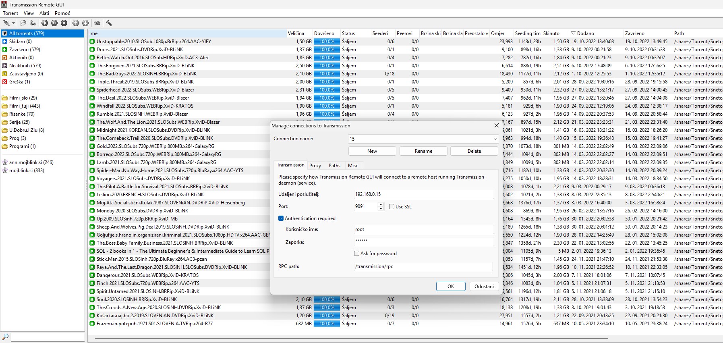Open the Prog (3) folder filter
The width and height of the screenshot is (723, 343).
(42, 138)
